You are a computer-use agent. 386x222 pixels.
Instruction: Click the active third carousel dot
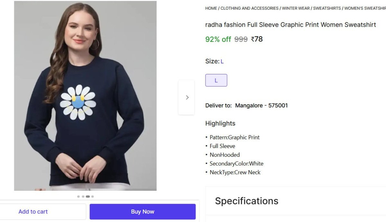[x=88, y=197]
